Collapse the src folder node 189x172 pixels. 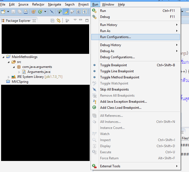point(9,62)
